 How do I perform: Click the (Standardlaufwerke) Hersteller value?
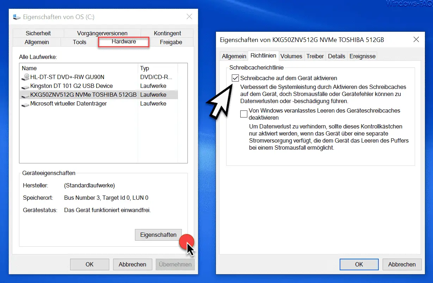(x=89, y=185)
